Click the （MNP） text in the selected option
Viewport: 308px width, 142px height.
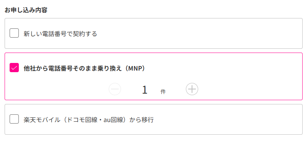[x=136, y=68]
